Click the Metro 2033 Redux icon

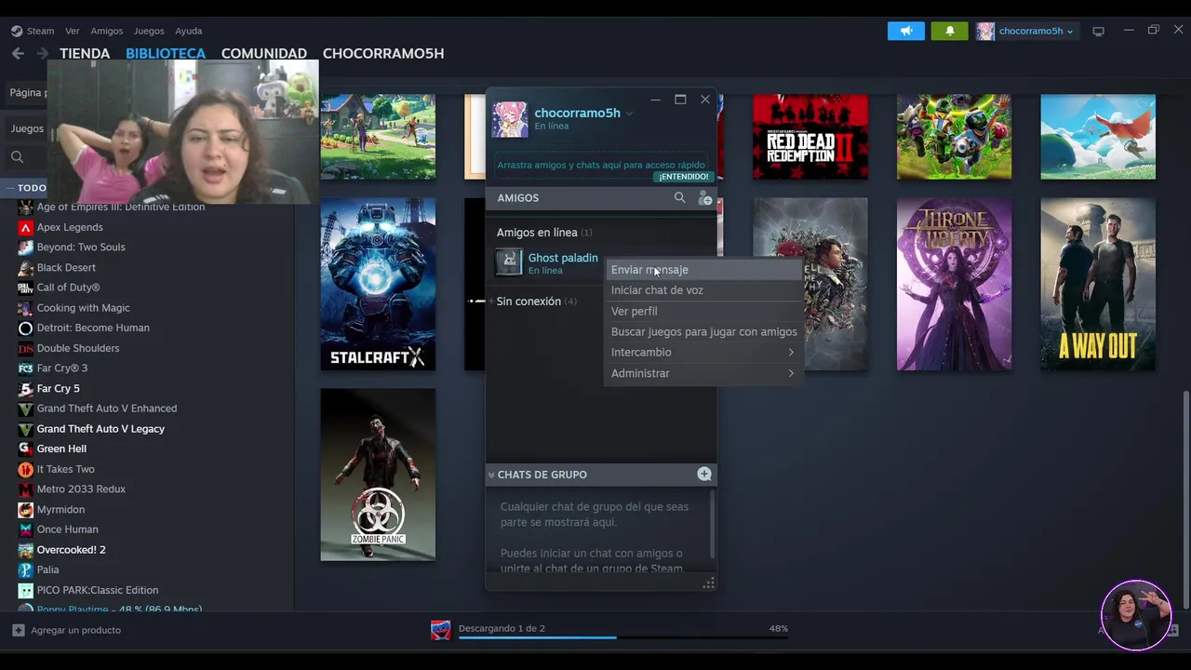(x=25, y=489)
